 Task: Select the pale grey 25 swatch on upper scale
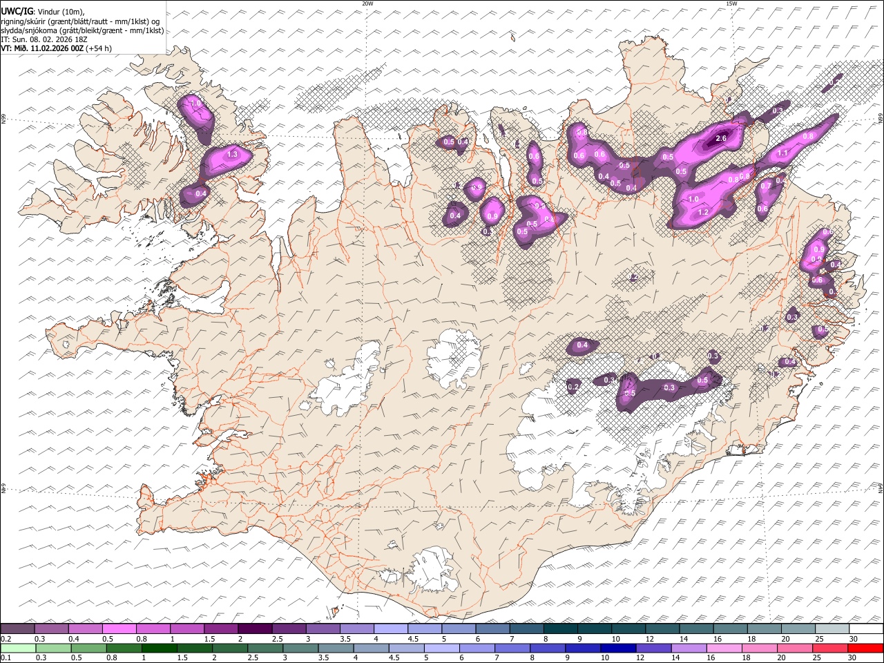832,629
